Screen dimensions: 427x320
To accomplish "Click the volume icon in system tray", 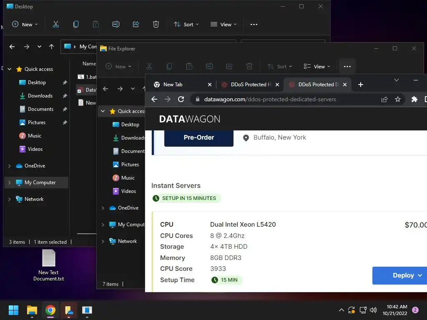I will coord(373,310).
